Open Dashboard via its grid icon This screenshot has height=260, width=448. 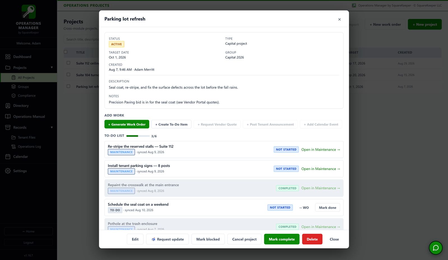8,57
